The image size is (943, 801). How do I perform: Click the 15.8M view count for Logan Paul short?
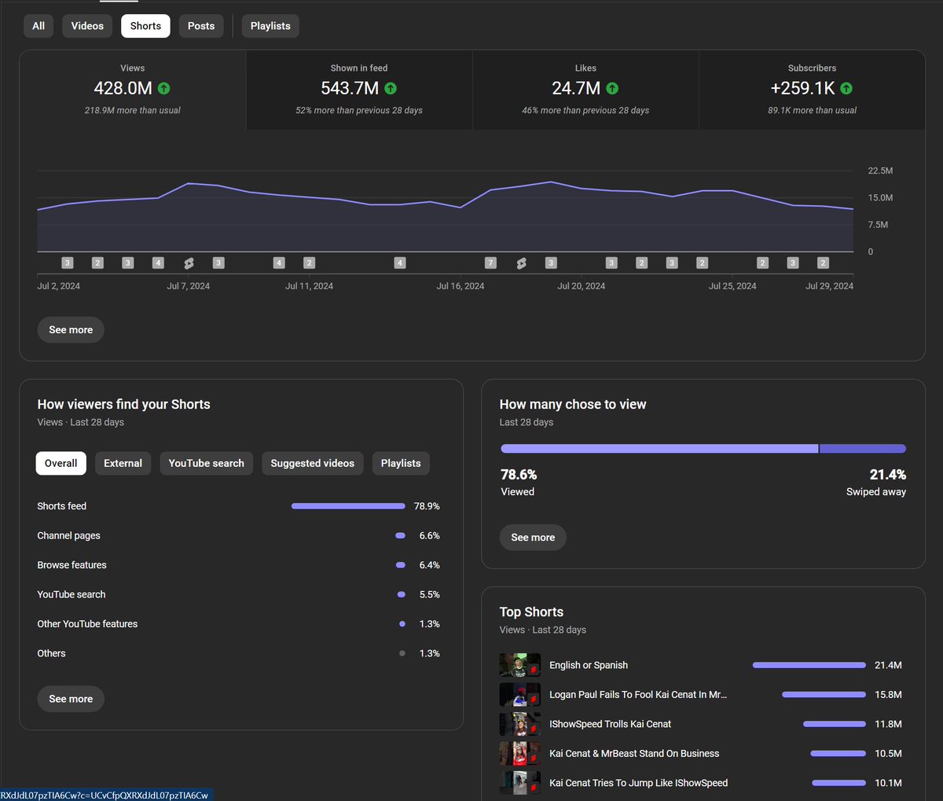click(888, 695)
